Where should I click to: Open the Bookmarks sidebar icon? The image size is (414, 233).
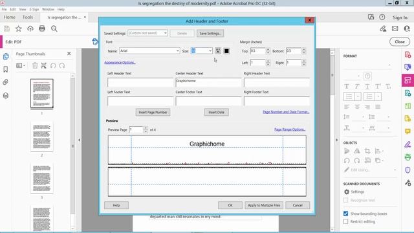point(6,69)
